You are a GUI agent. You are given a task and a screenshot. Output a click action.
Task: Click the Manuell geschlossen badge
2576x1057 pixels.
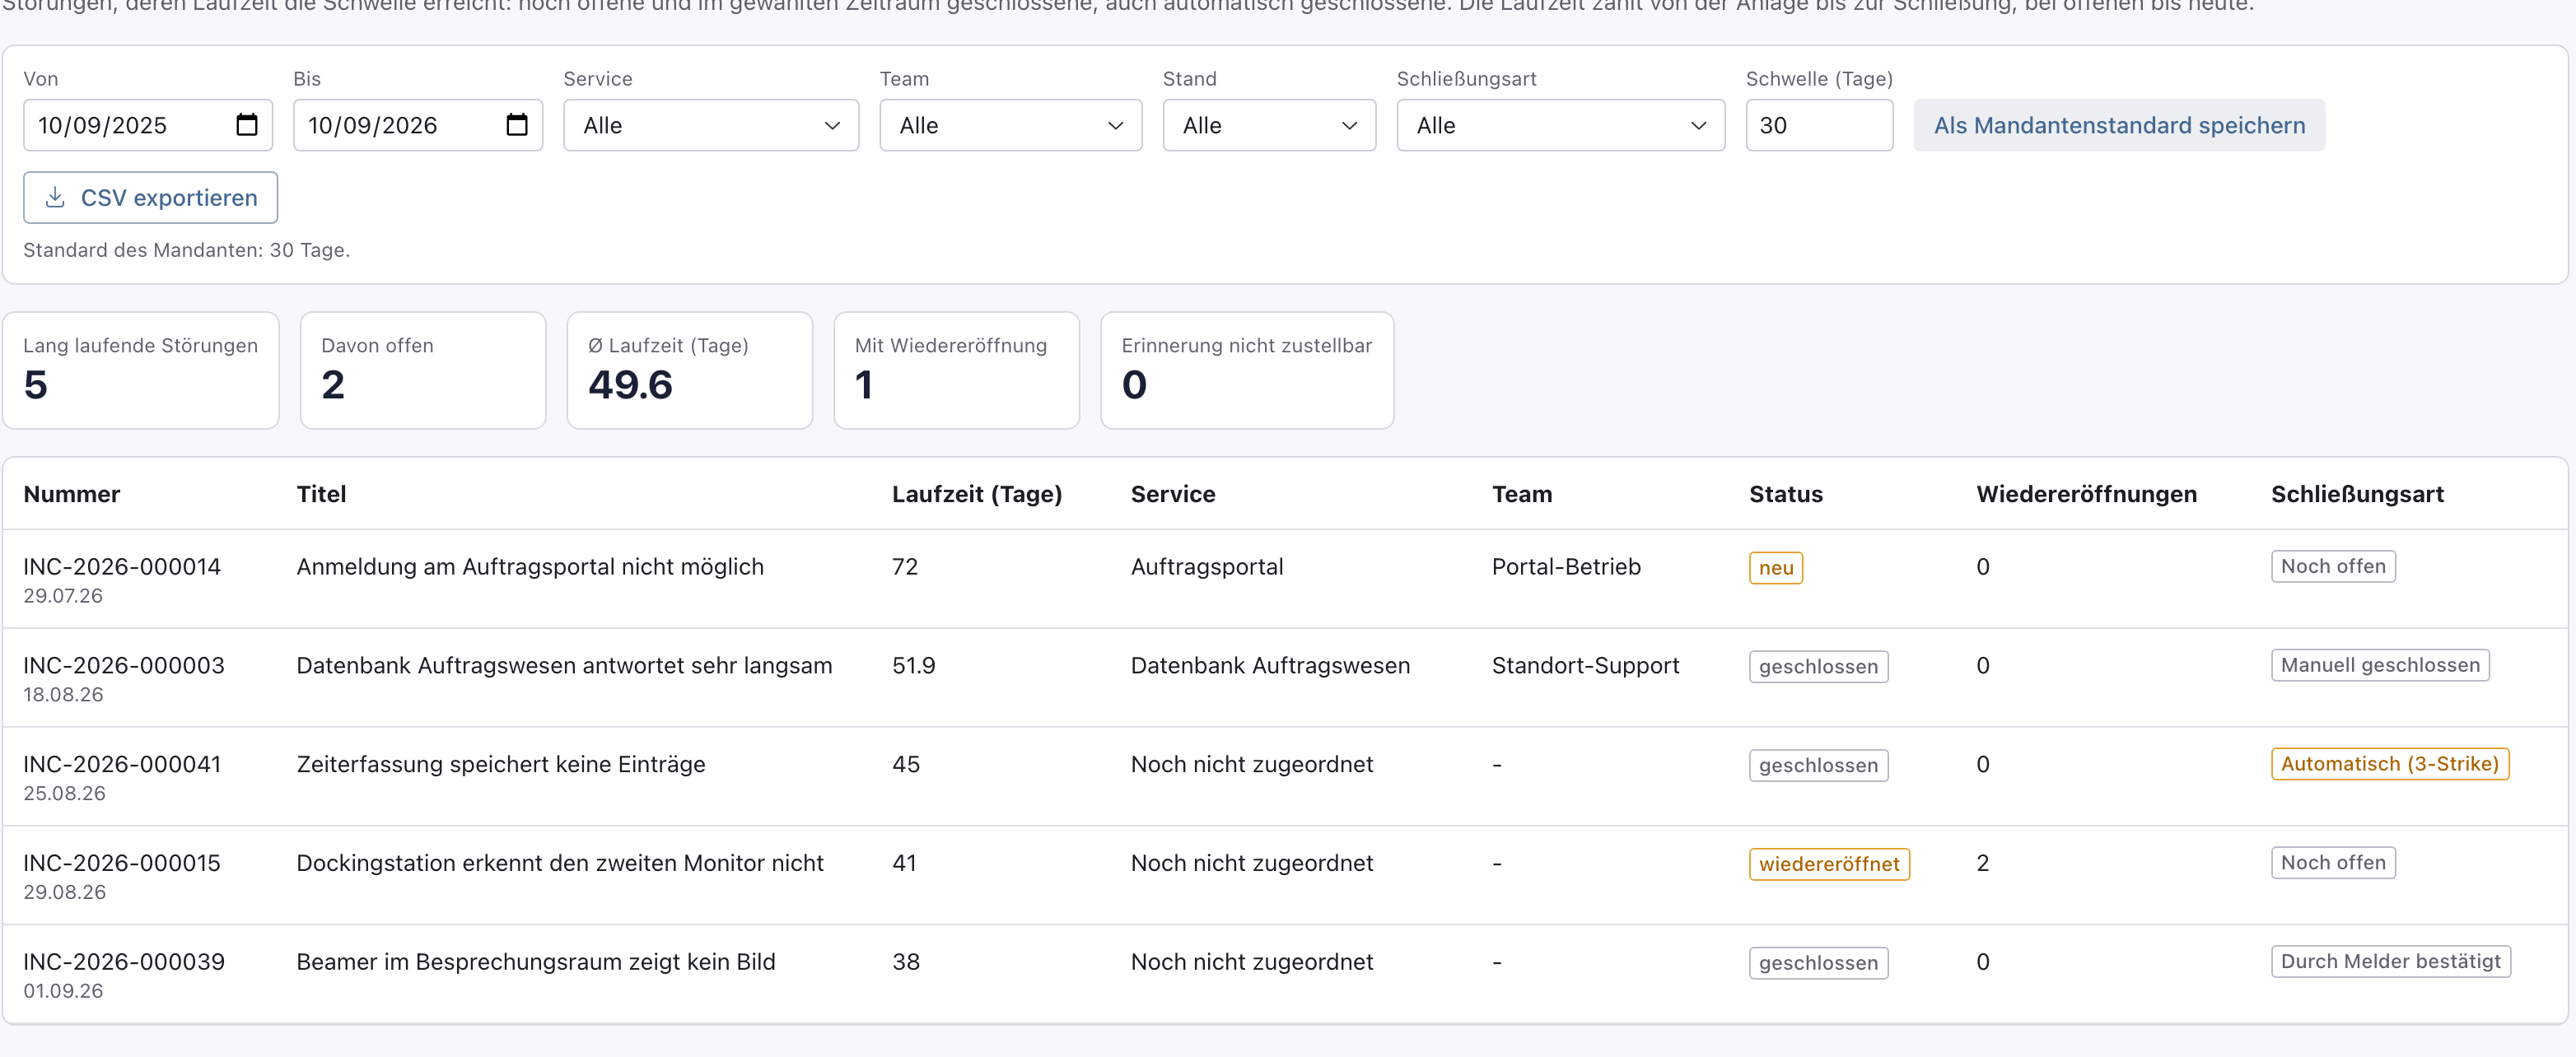2380,665
